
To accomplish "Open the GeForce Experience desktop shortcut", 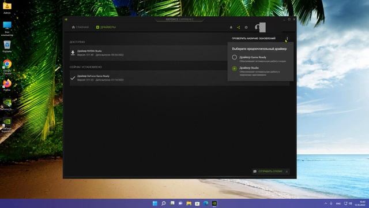I will [x=7, y=125].
